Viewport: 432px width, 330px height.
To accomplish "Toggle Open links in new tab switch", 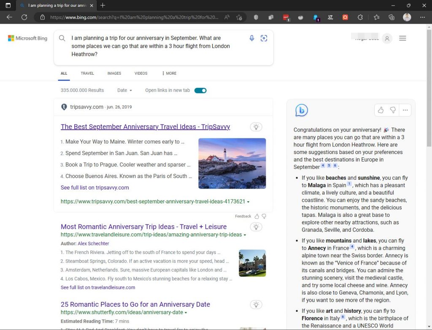I will 200,90.
